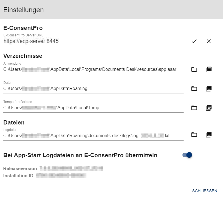Confirm the server URL with the checkmark icon
The image size is (223, 197).
pos(194,41)
